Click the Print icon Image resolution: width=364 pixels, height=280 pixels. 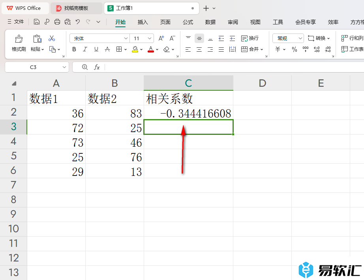57,22
